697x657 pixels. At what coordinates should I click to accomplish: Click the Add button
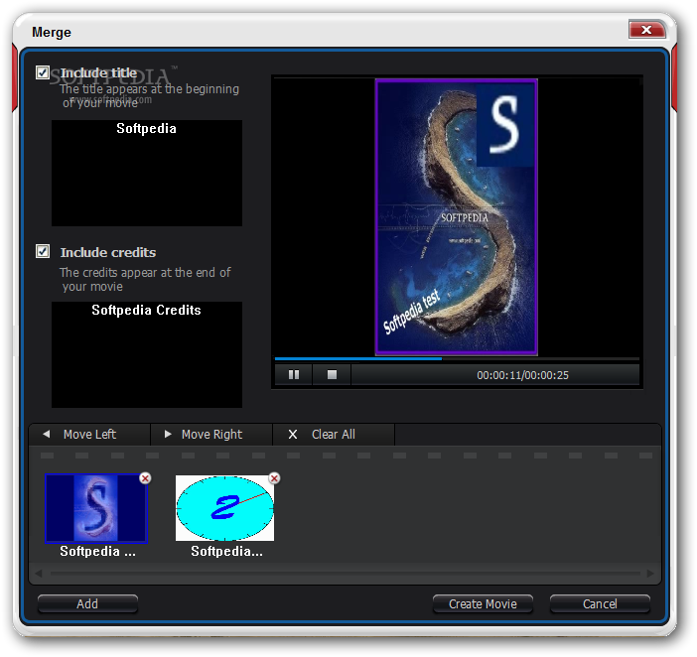click(87, 603)
